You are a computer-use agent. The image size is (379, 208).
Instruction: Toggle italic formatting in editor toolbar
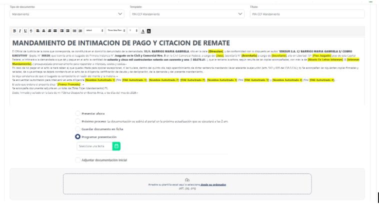tap(18, 31)
